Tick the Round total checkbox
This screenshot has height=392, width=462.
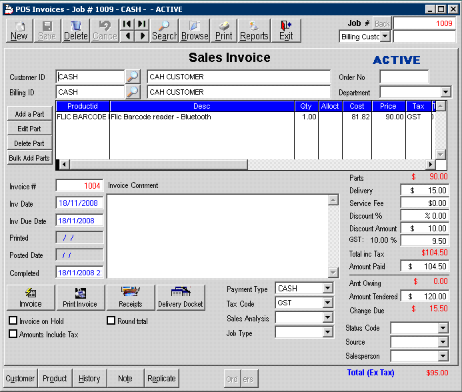[x=112, y=321]
